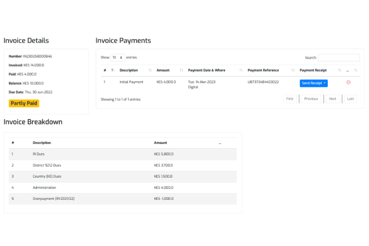The height and width of the screenshot is (246, 369).
Task: Click sort arrows next to Payment Date & Where
Action: 241,70
